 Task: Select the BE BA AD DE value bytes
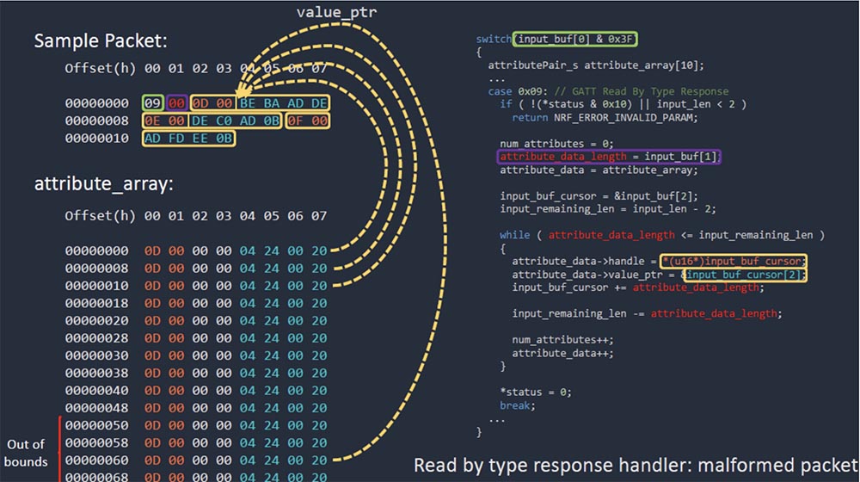pyautogui.click(x=283, y=103)
